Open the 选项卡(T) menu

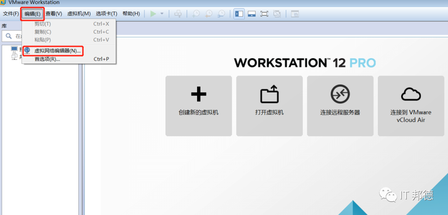point(106,14)
